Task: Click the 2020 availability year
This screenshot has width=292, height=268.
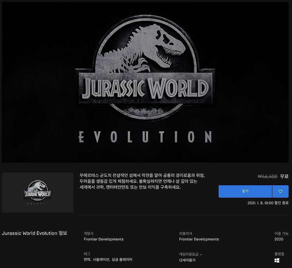Action: tap(279, 239)
